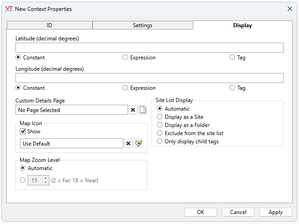Select Automatic Map Zoom Level
This screenshot has width=299, height=224.
[x=23, y=168]
